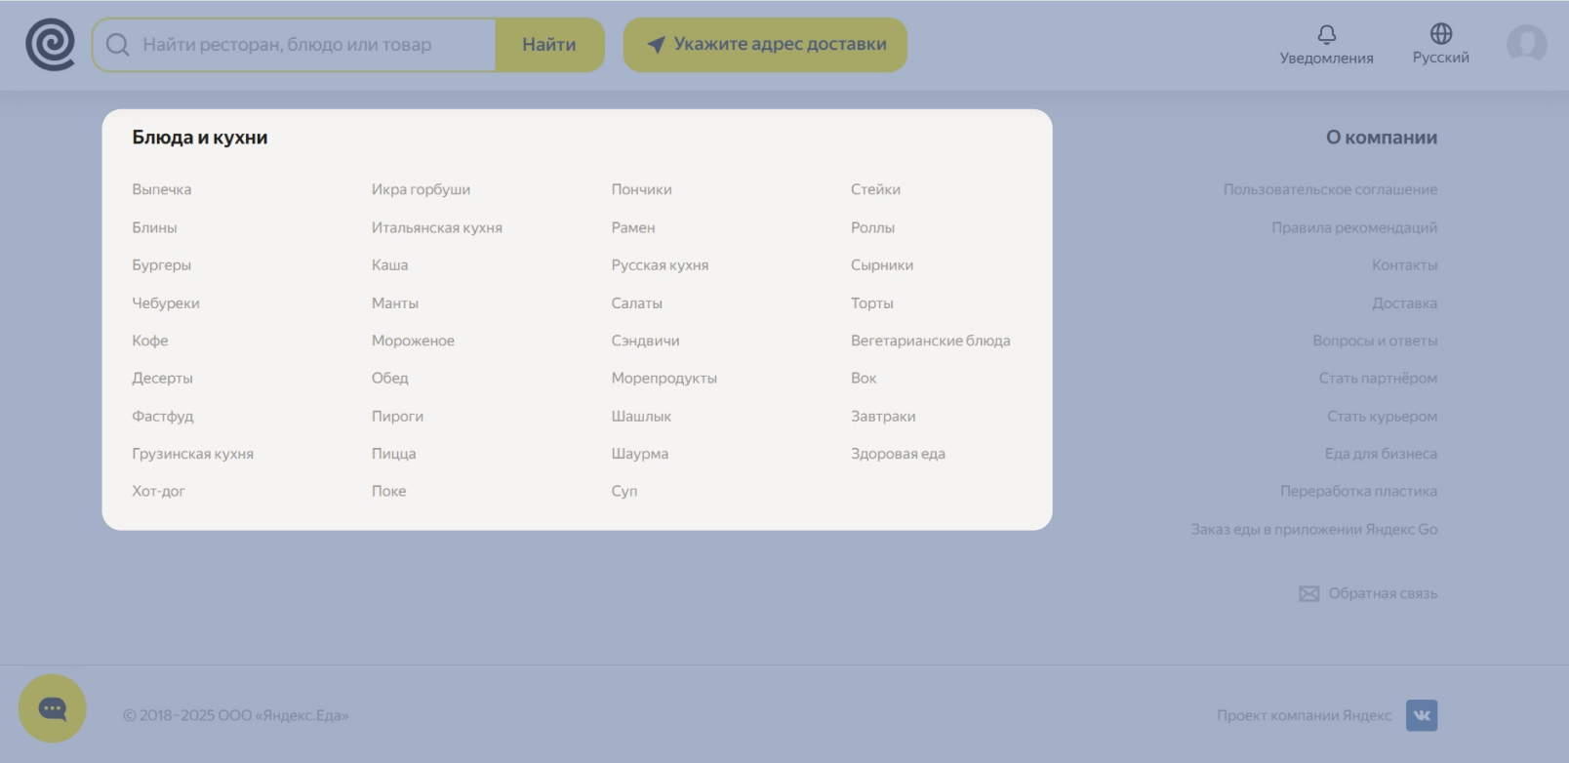The image size is (1569, 763).
Task: Open the Суп category
Action: (624, 492)
